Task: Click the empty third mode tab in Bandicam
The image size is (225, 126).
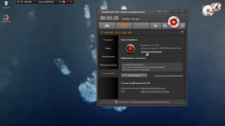Action: point(141,26)
